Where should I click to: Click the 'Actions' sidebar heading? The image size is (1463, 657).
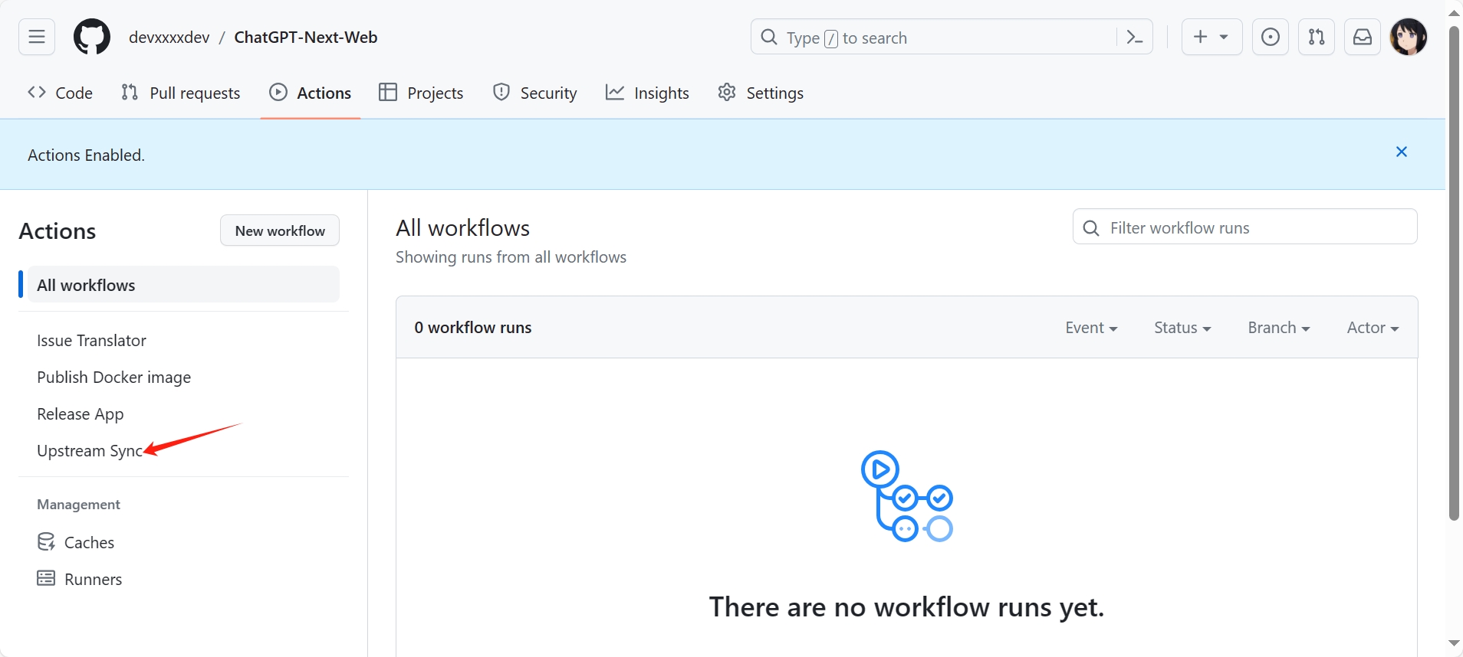coord(57,231)
